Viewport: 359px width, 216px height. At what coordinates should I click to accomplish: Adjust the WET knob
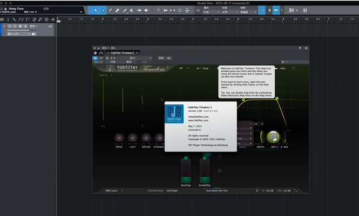pyautogui.click(x=273, y=137)
